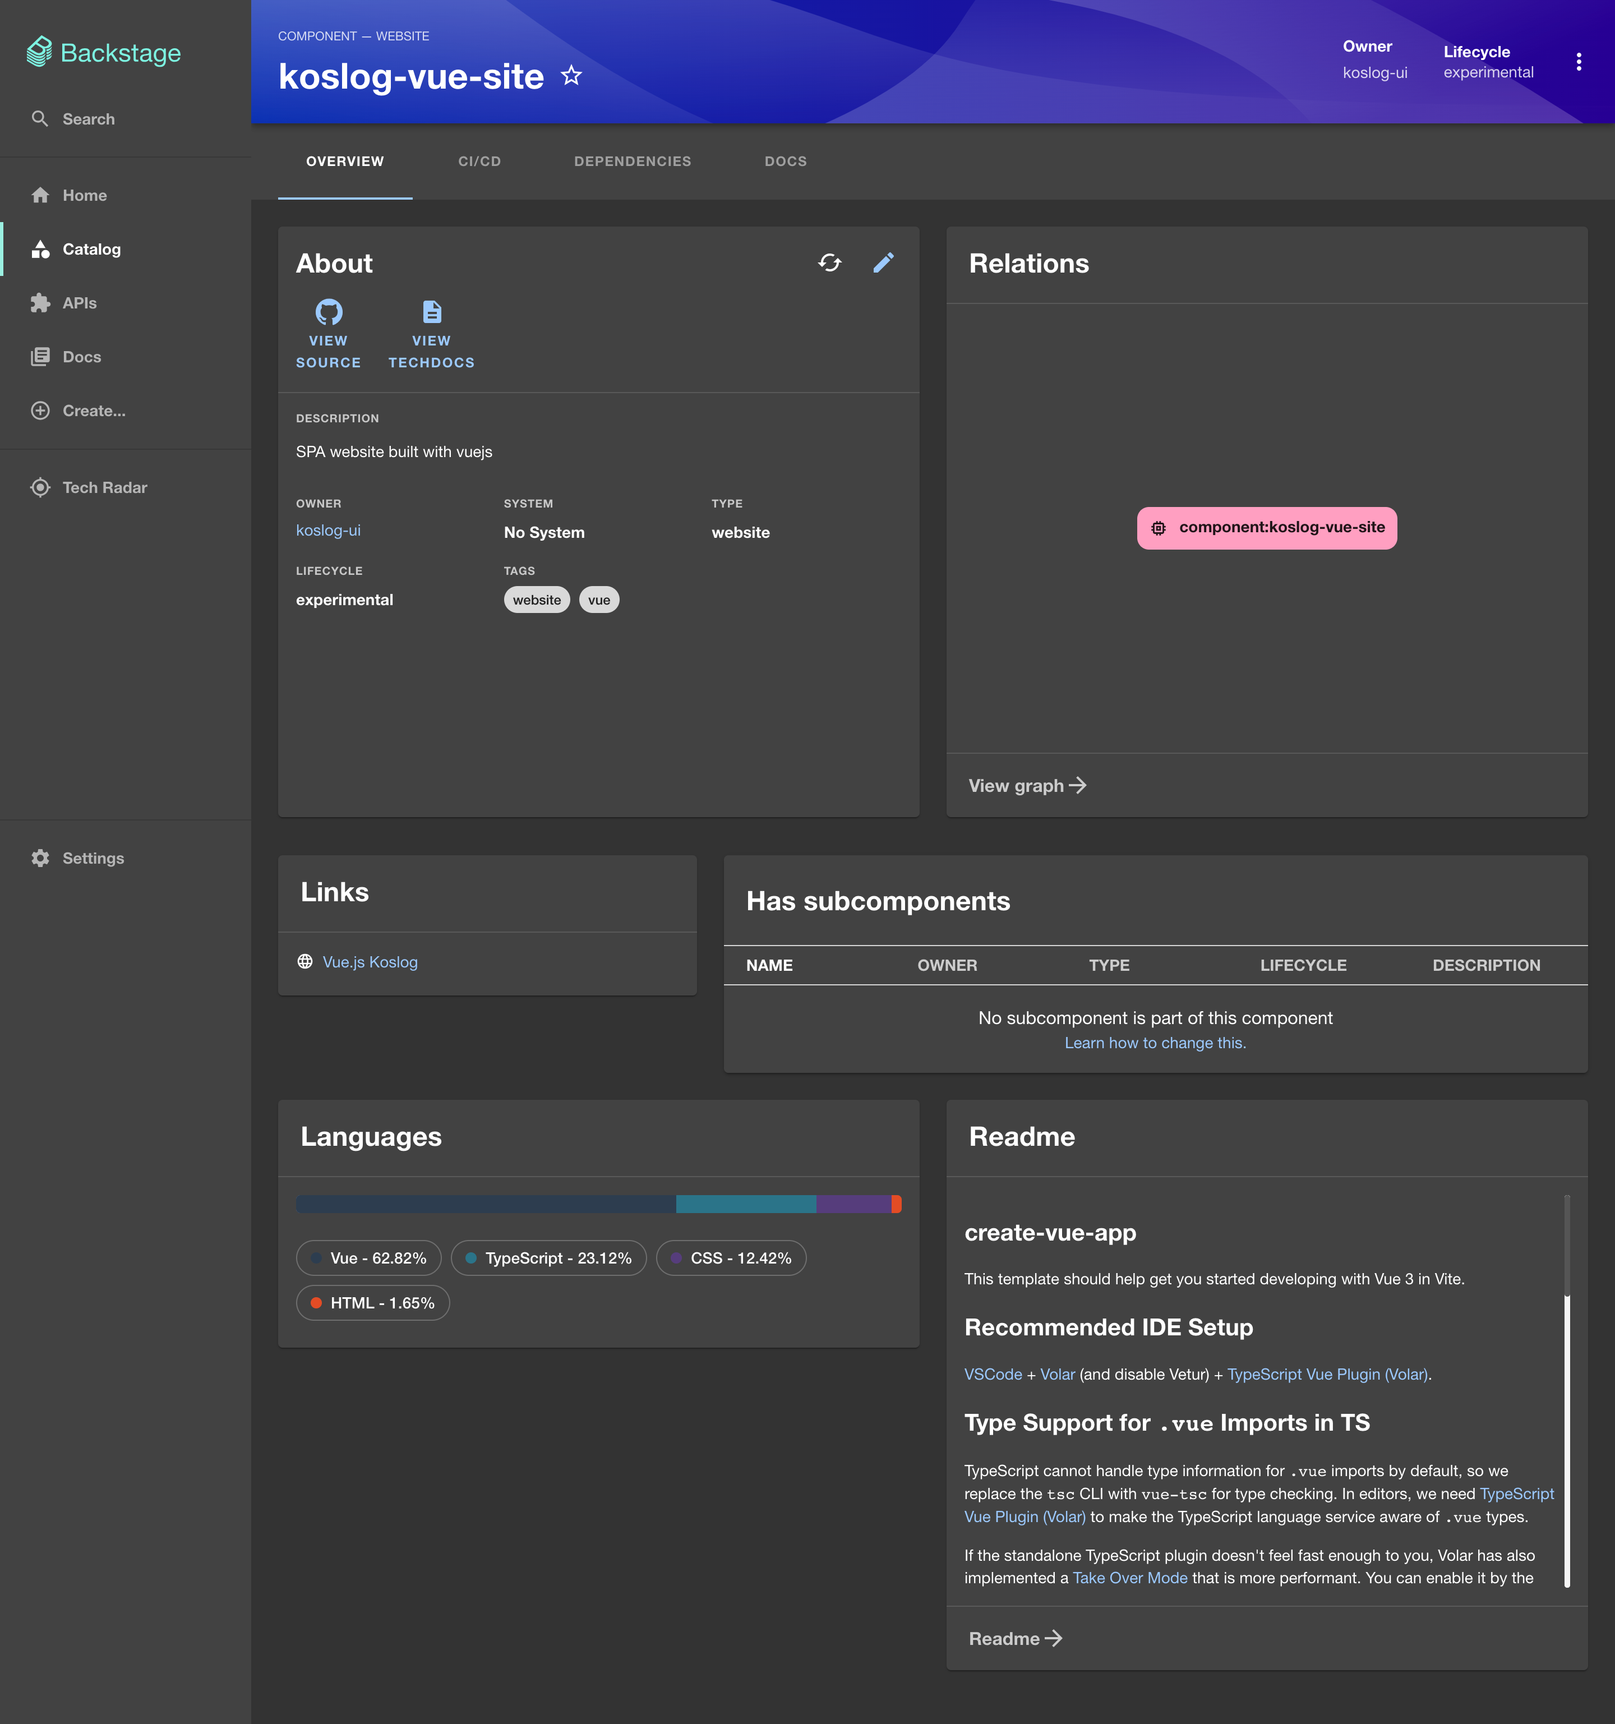
Task: Click the create-vue-app Readme heading
Action: [x=1050, y=1232]
